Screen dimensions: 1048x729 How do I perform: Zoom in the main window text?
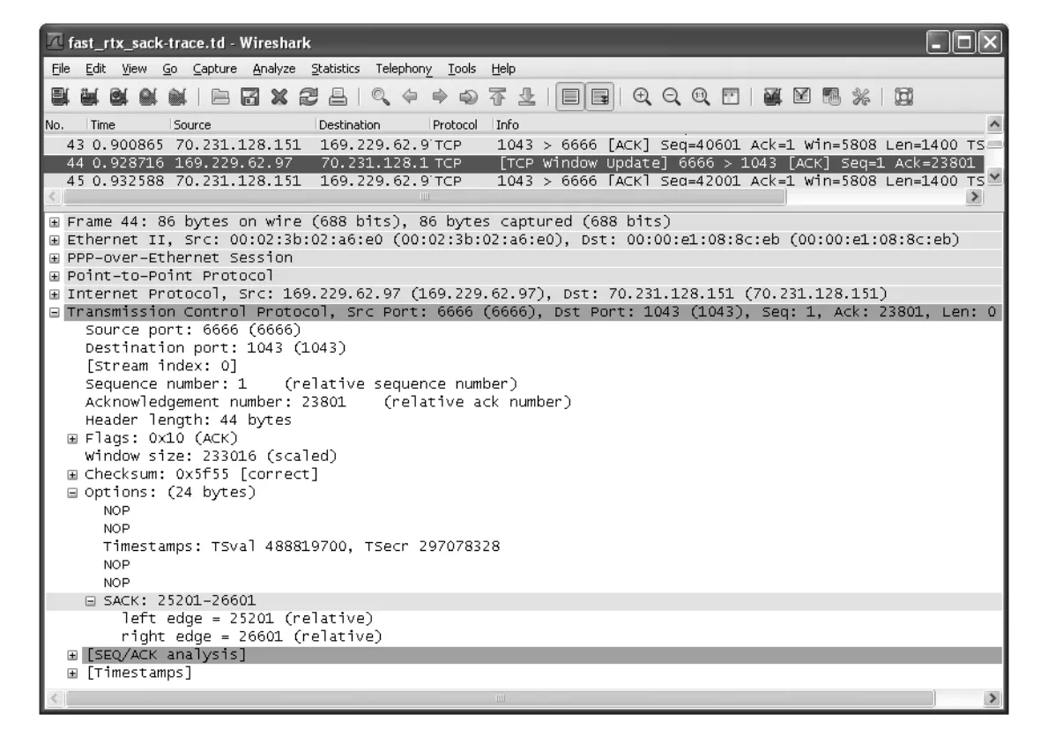pos(643,98)
